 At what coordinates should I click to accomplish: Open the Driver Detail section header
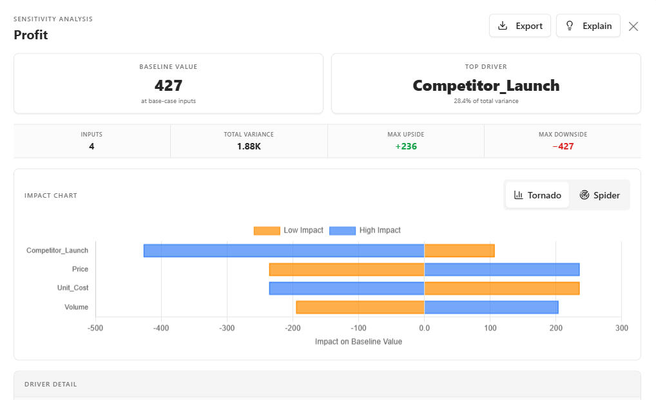point(51,384)
